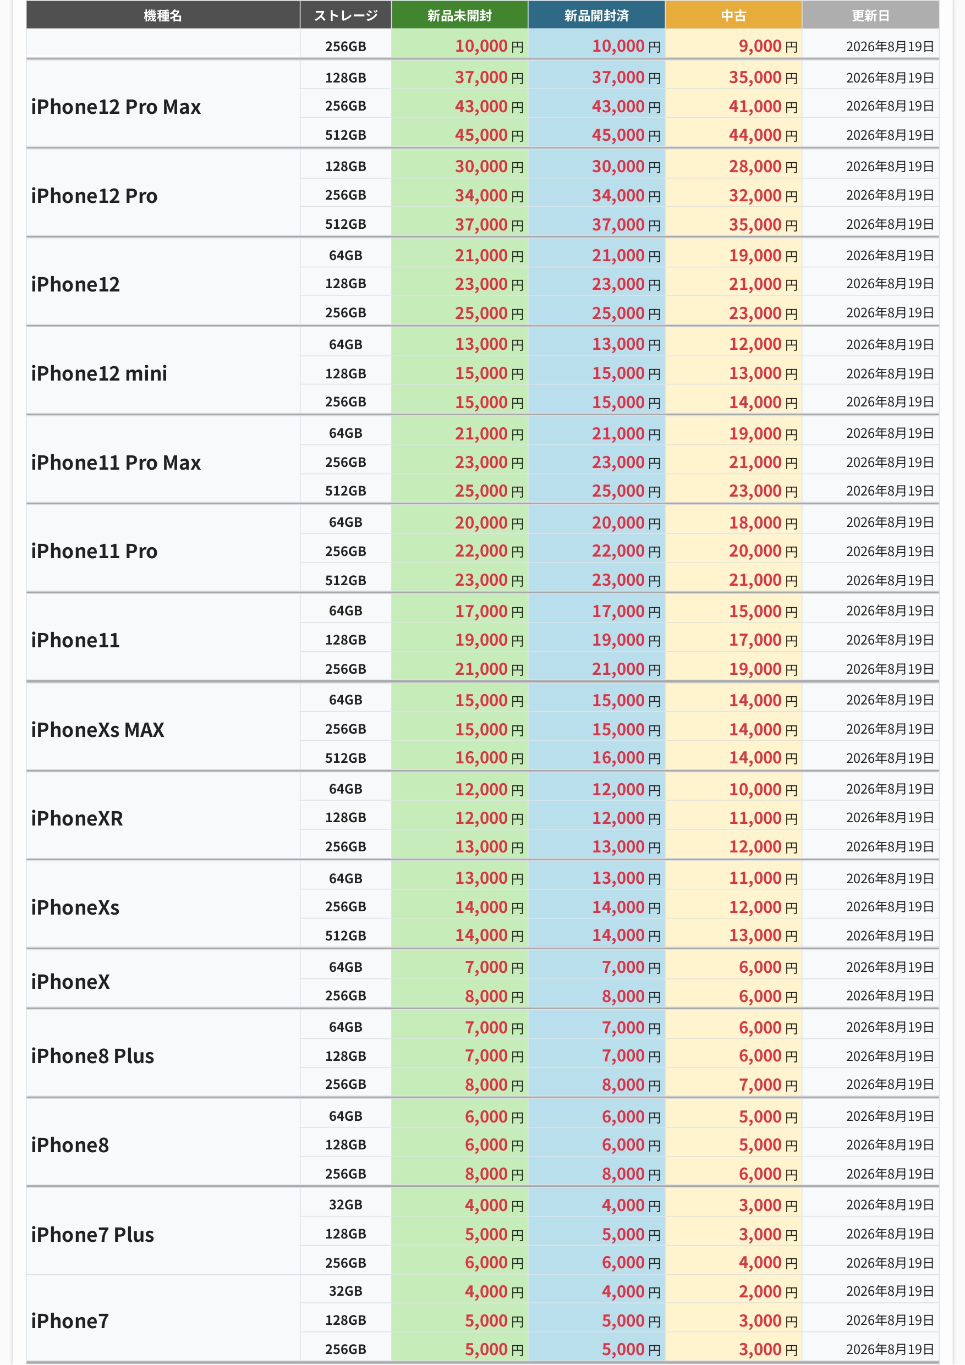Click the iPhone12 Pro Max model name

coord(116,107)
